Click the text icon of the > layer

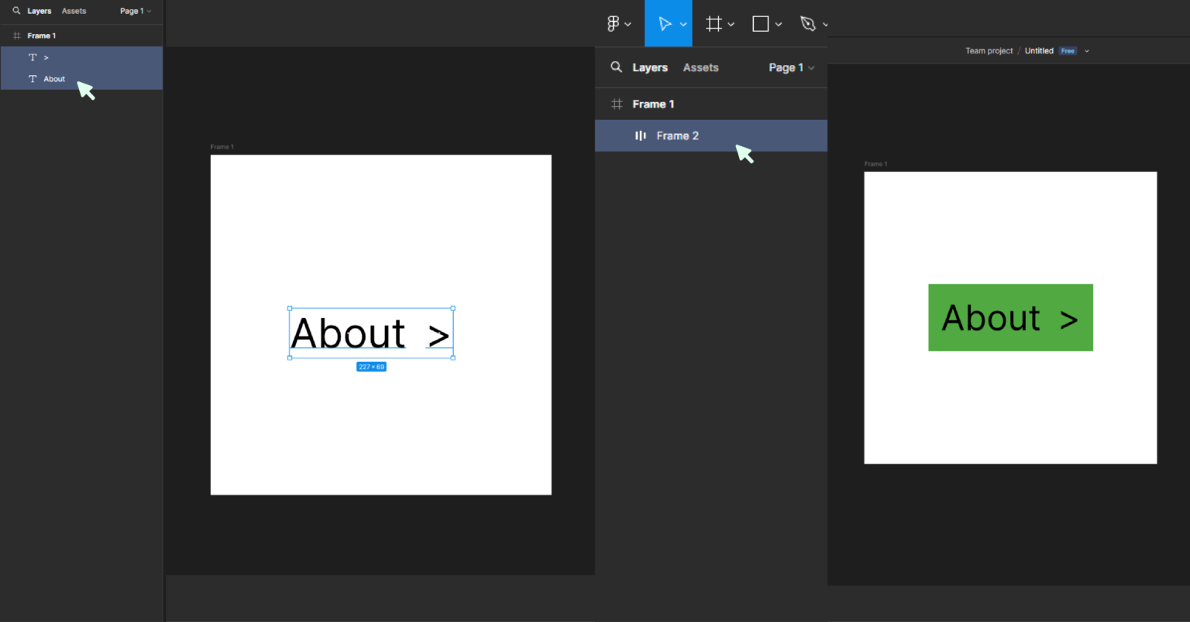33,56
